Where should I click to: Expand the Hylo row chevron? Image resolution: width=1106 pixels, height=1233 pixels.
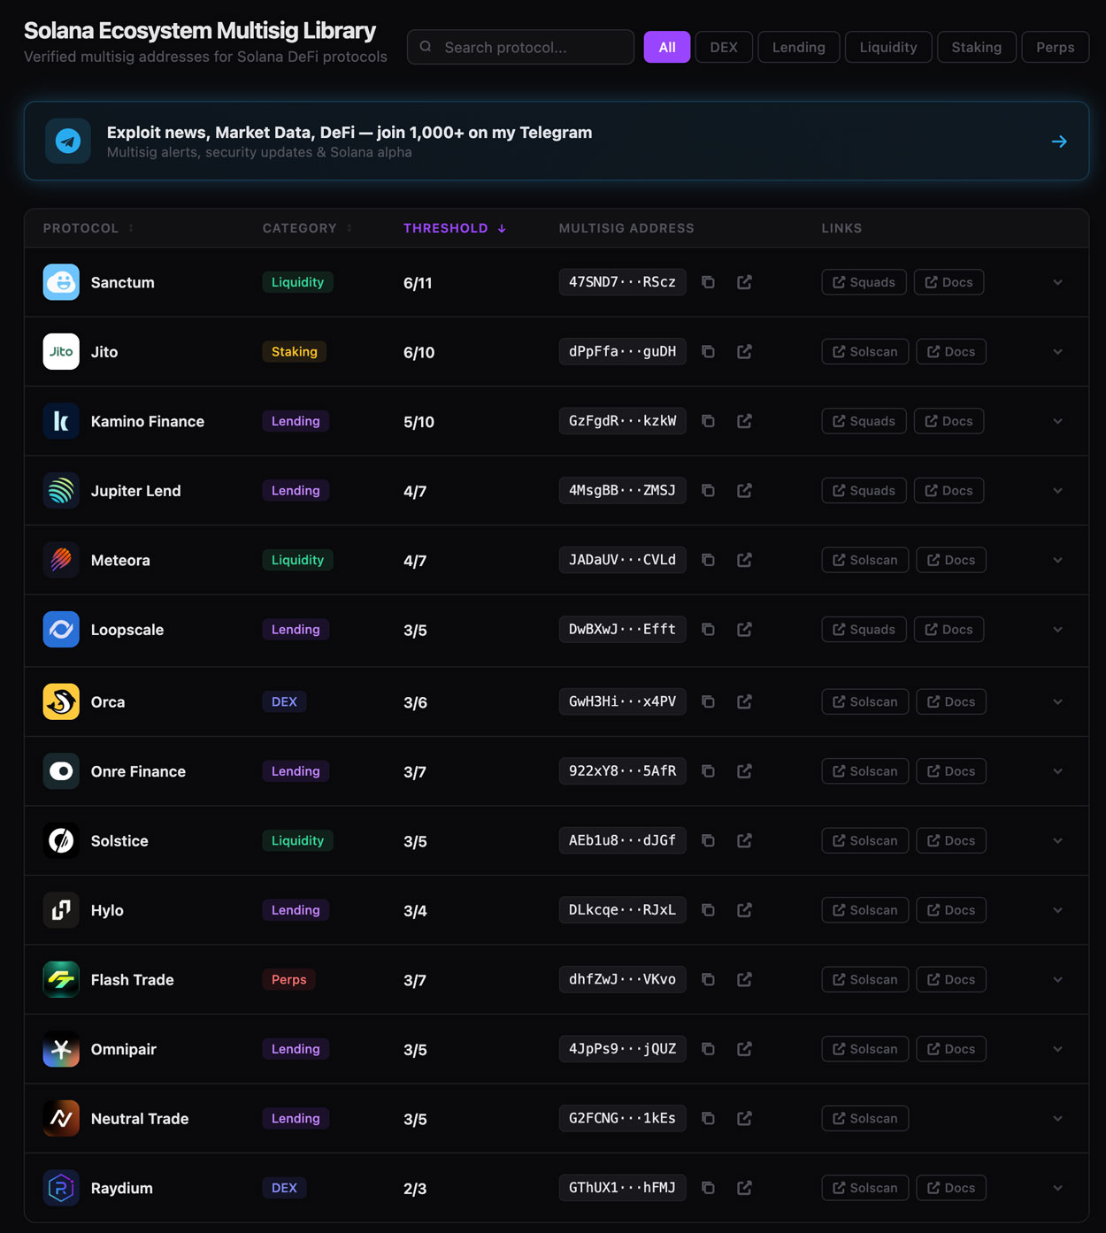click(x=1057, y=911)
